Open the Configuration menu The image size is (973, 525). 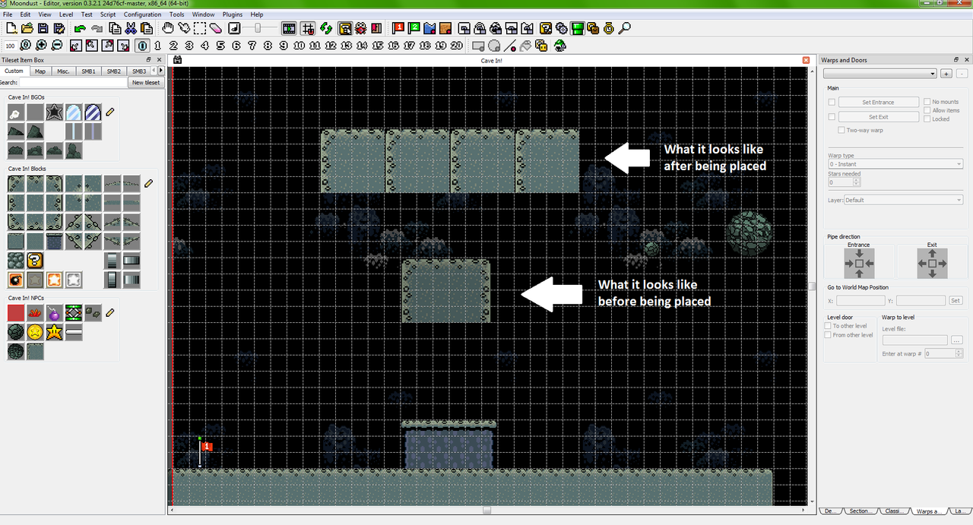point(142,14)
